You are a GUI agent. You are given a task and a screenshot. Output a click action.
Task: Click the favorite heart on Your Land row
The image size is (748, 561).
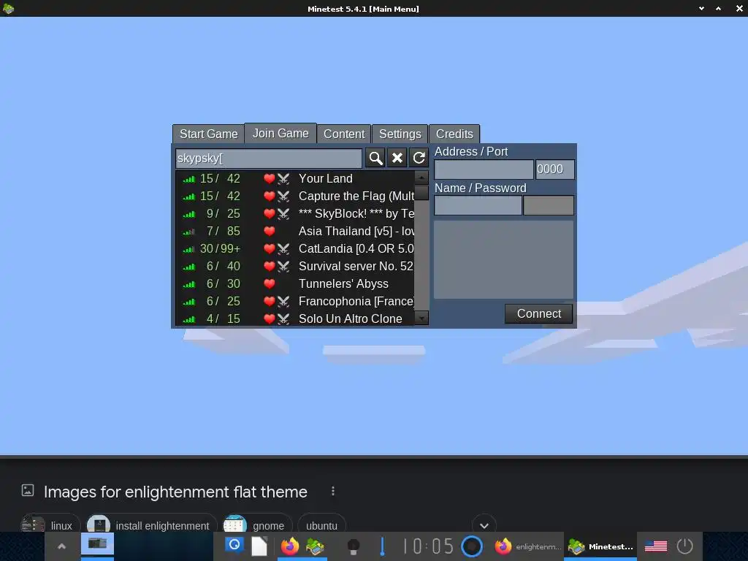tap(270, 178)
